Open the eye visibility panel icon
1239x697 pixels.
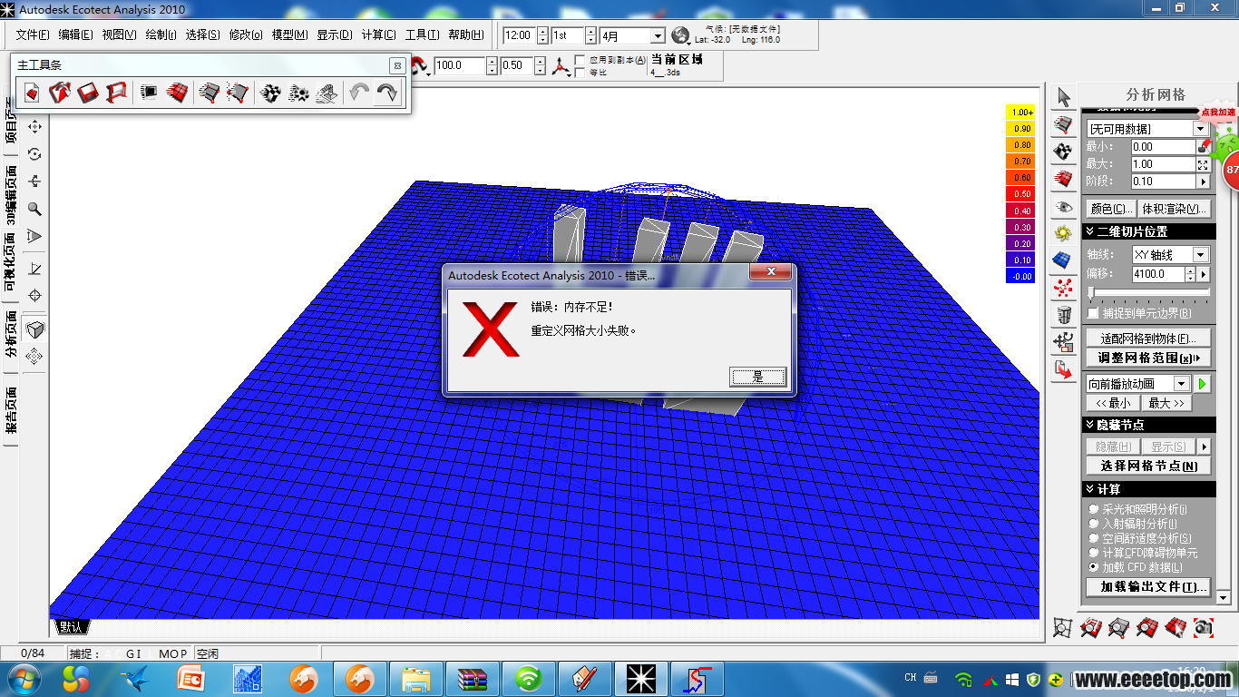(x=1063, y=206)
